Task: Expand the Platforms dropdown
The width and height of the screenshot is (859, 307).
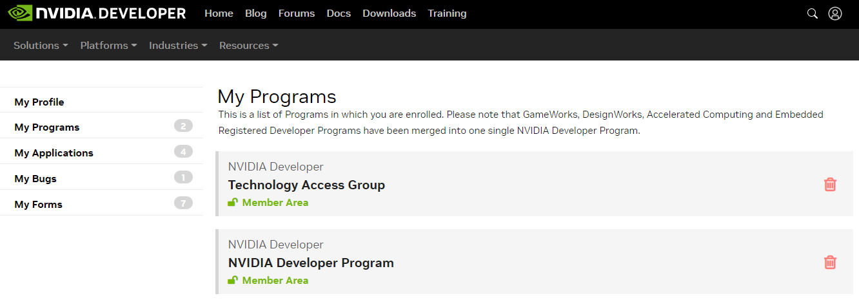Action: coord(108,45)
